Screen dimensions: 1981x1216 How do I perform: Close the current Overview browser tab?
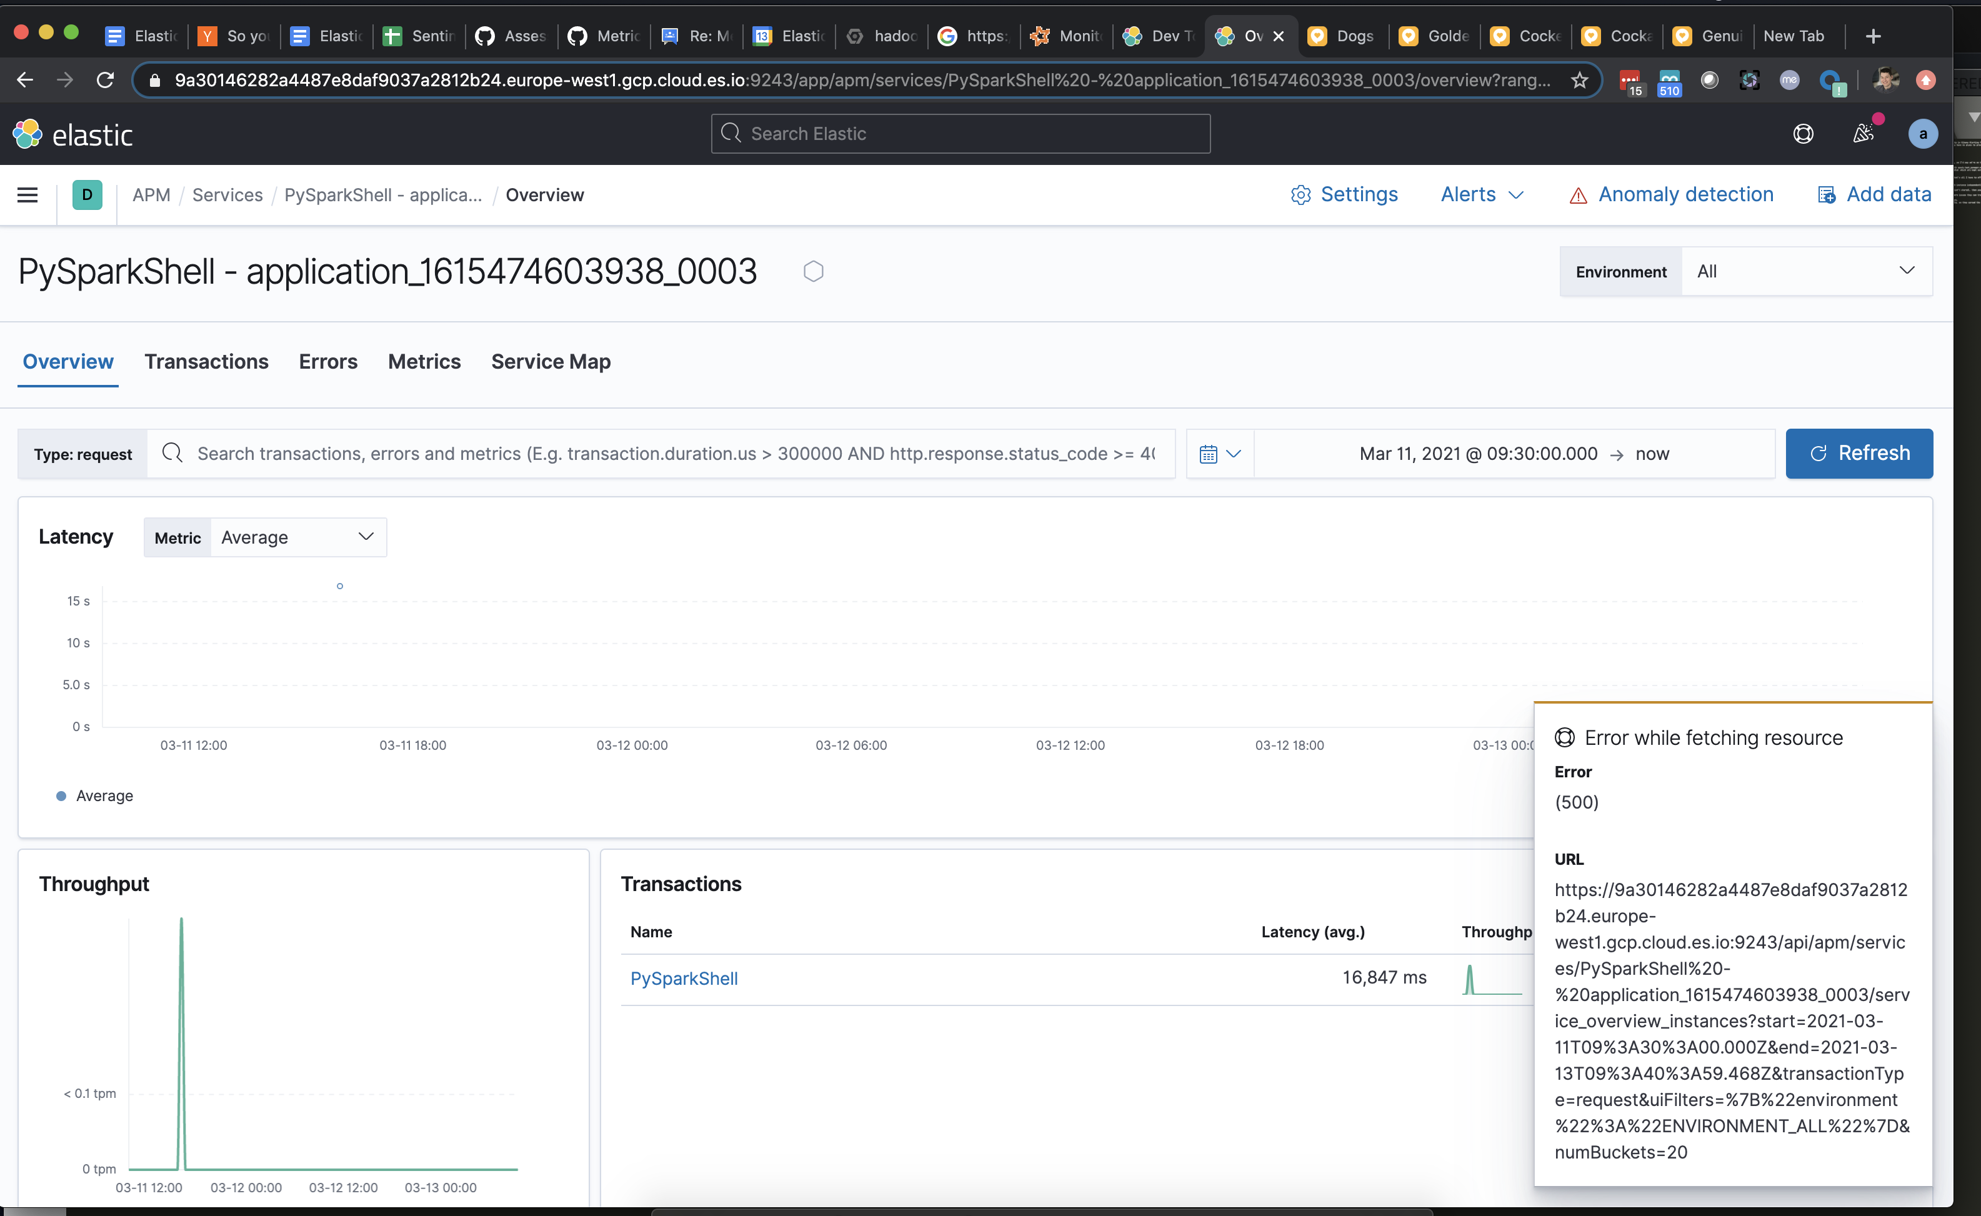[x=1278, y=36]
